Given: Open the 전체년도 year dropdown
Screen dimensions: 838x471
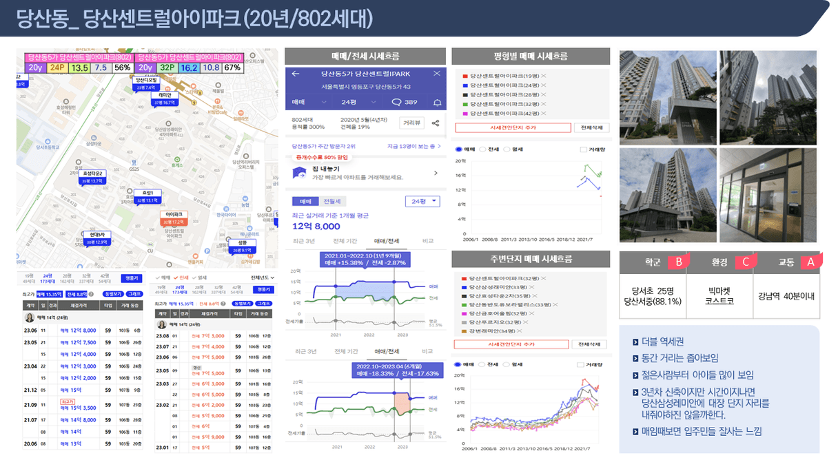Looking at the screenshot, I should pyautogui.click(x=261, y=277).
